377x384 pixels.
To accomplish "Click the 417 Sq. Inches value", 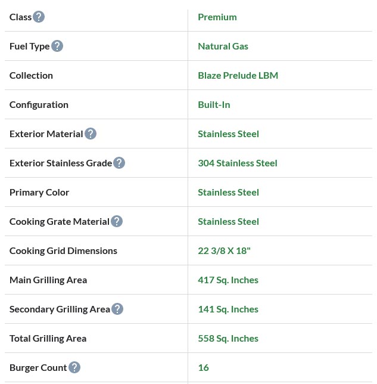I will [228, 280].
